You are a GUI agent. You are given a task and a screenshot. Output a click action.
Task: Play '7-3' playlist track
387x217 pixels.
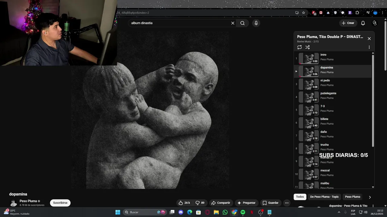[333, 110]
